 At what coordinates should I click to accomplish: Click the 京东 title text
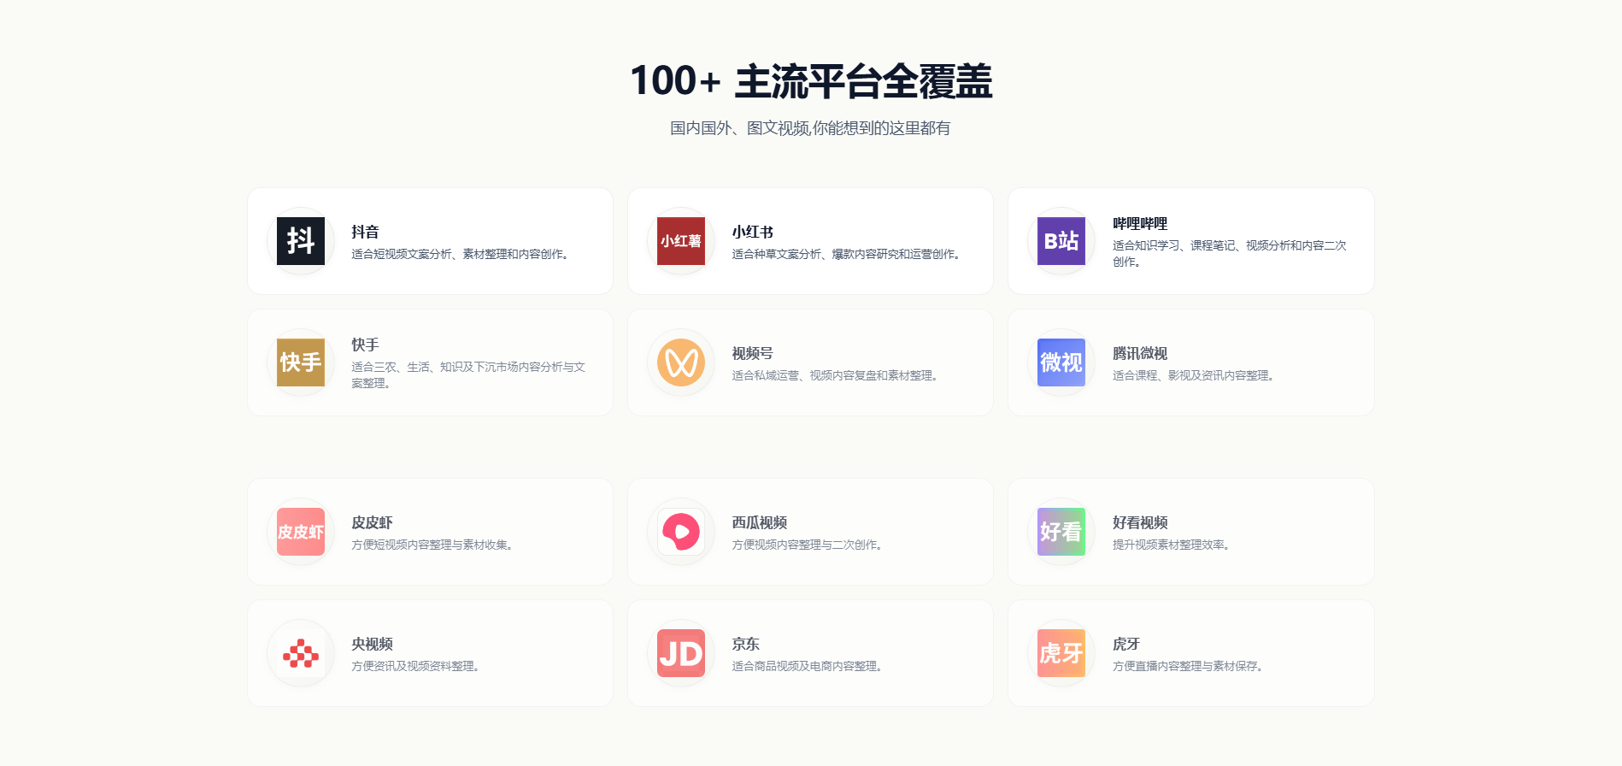coord(746,644)
